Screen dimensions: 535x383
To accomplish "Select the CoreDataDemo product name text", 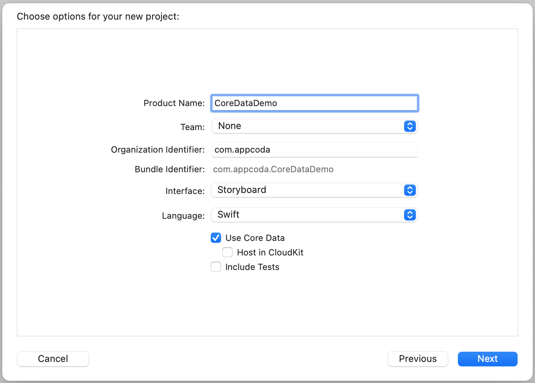I will pyautogui.click(x=246, y=103).
